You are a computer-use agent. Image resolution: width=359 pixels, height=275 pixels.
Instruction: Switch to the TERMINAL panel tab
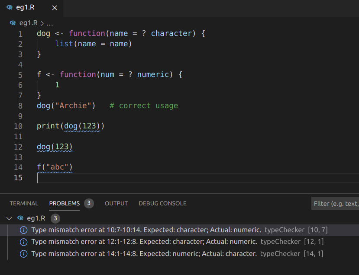tap(24, 203)
